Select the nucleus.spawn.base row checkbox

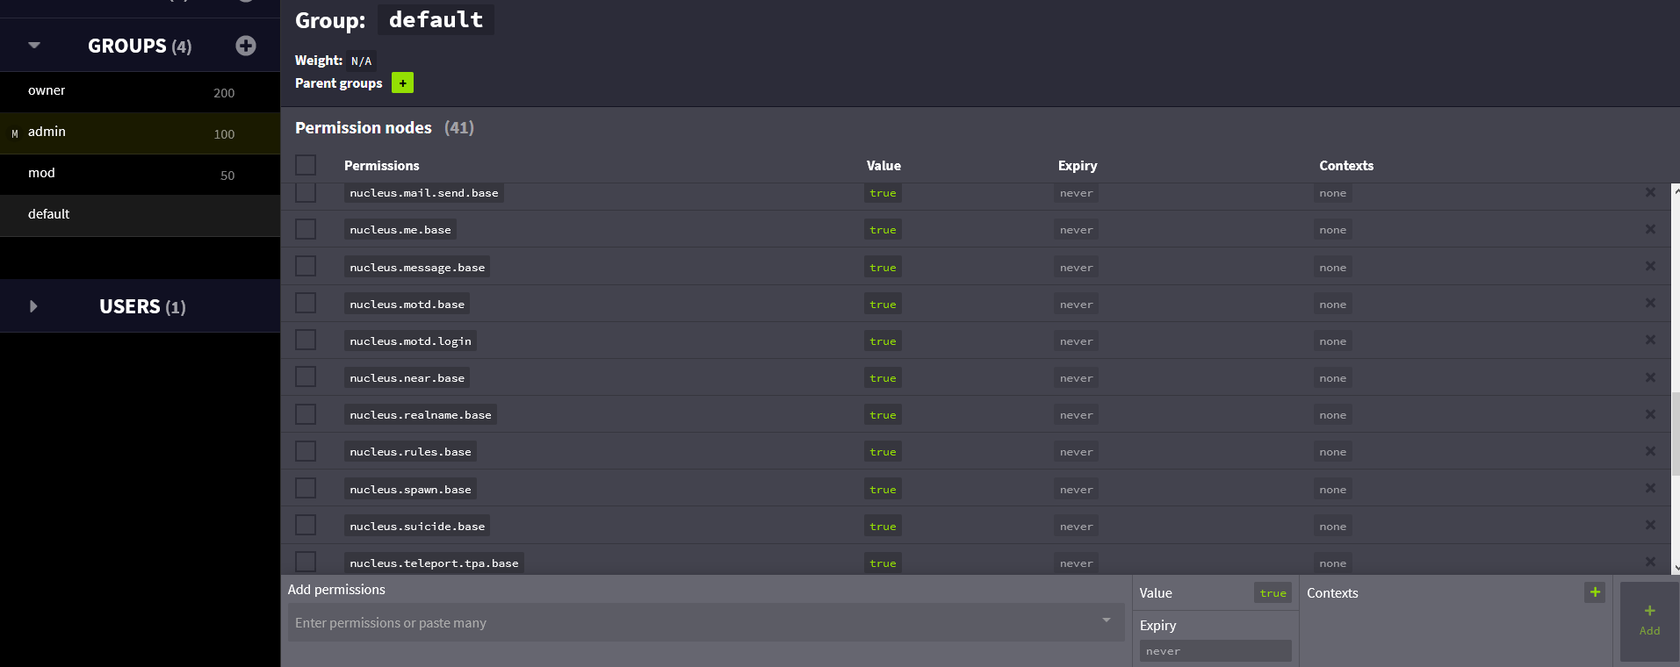point(306,489)
